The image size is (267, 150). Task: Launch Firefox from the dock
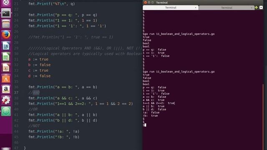click(x=6, y=35)
